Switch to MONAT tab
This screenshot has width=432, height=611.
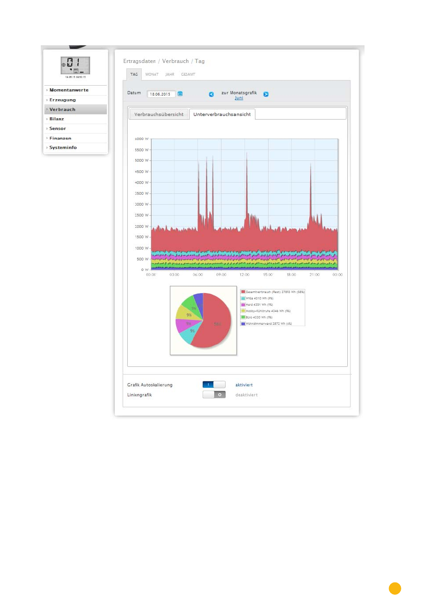pos(152,74)
